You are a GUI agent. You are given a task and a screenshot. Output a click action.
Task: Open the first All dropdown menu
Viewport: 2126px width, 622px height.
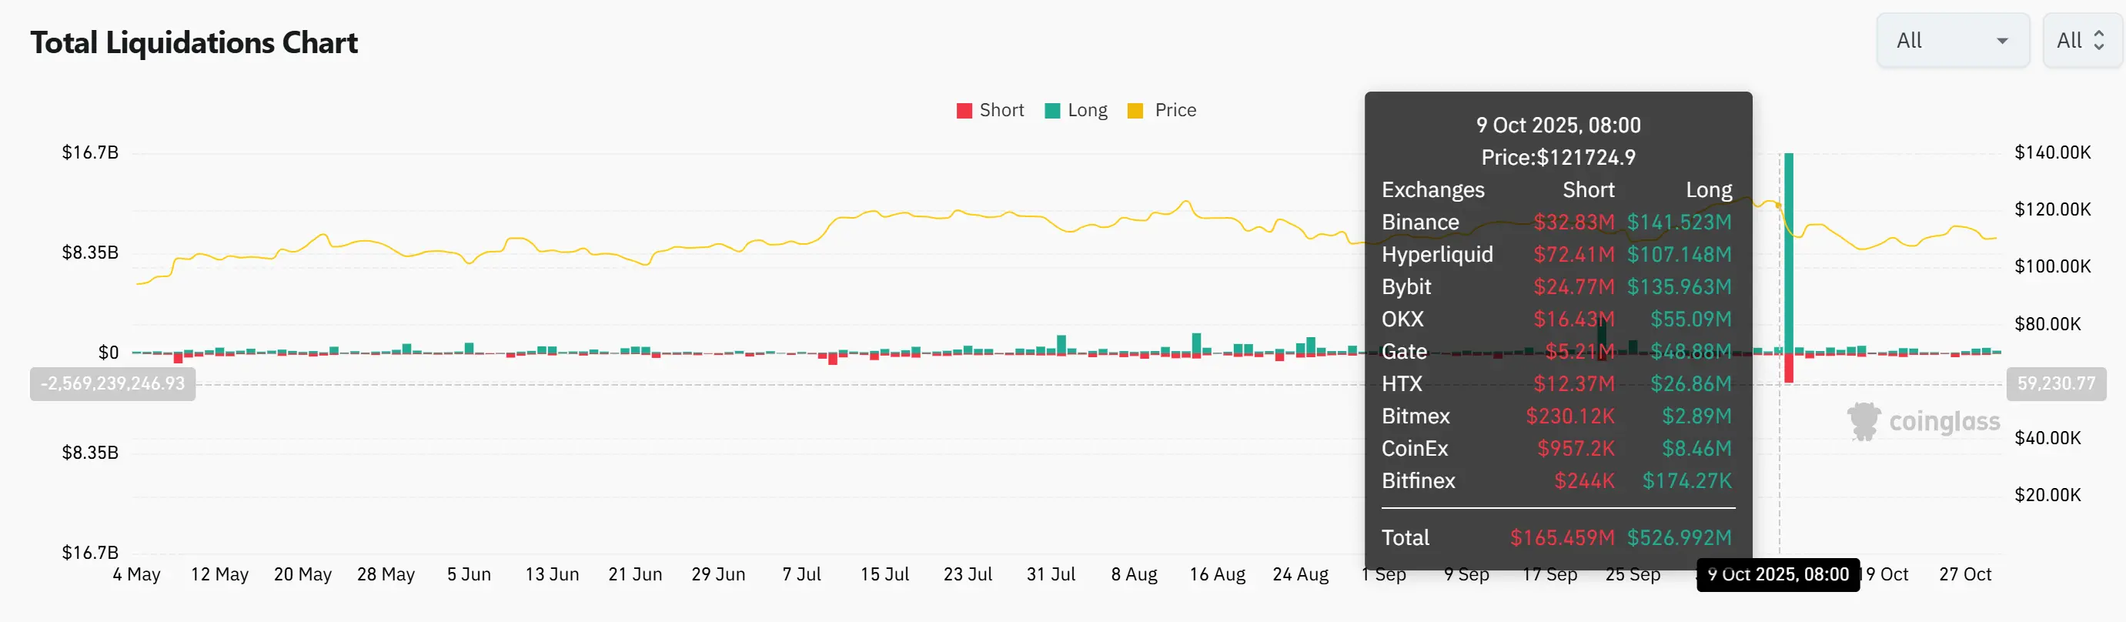1952,41
